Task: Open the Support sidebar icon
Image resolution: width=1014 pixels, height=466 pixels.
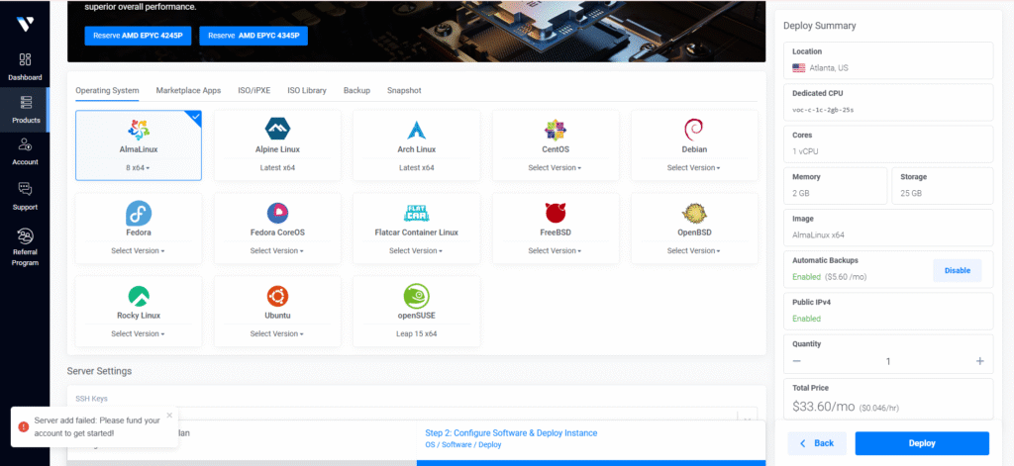Action: (x=25, y=194)
